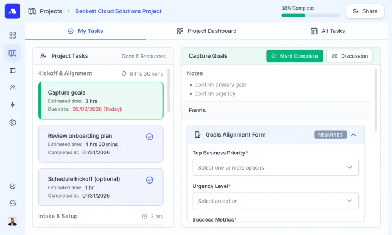392x235 pixels.
Task: Click the REQUIRED badge
Action: 330,135
